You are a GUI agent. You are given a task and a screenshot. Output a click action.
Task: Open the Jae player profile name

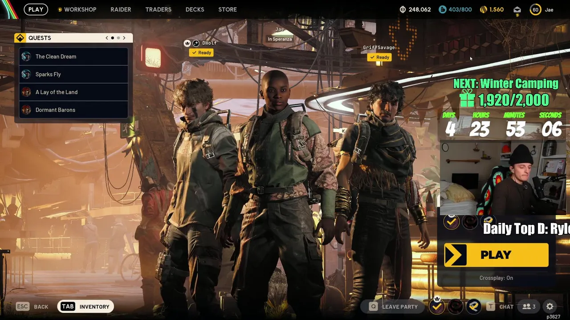pos(549,10)
